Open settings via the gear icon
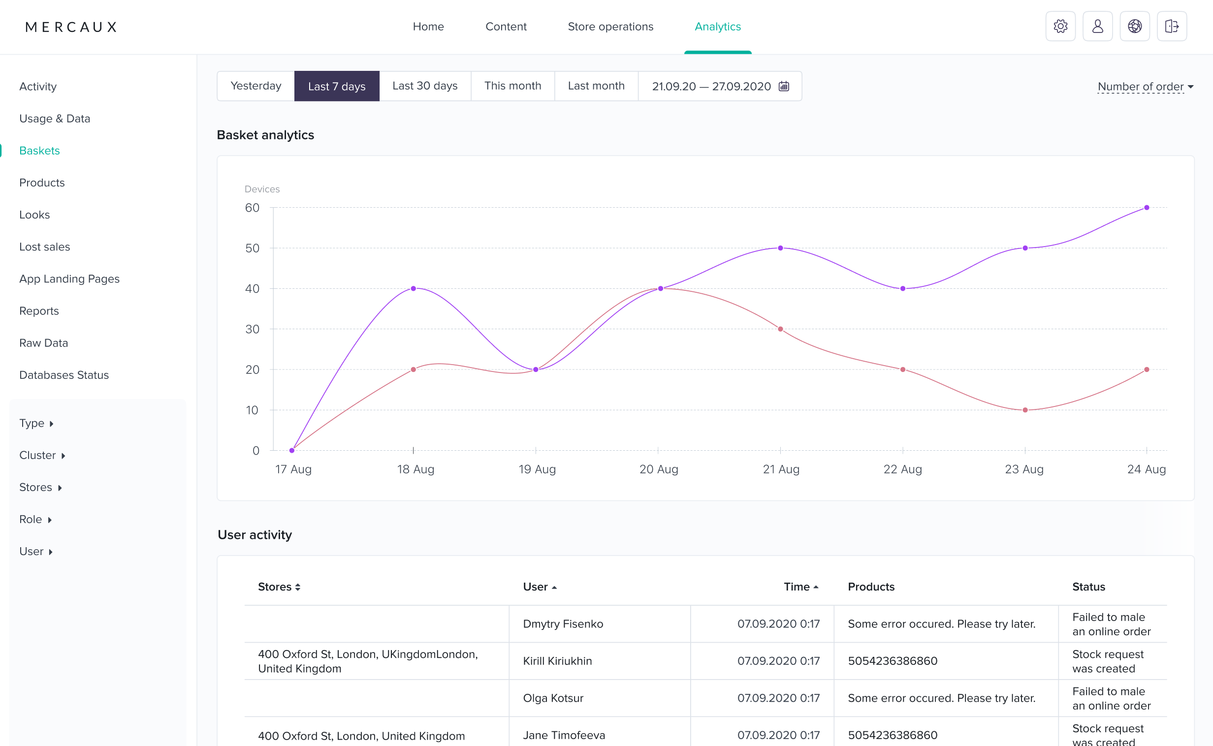The width and height of the screenshot is (1213, 746). tap(1060, 26)
